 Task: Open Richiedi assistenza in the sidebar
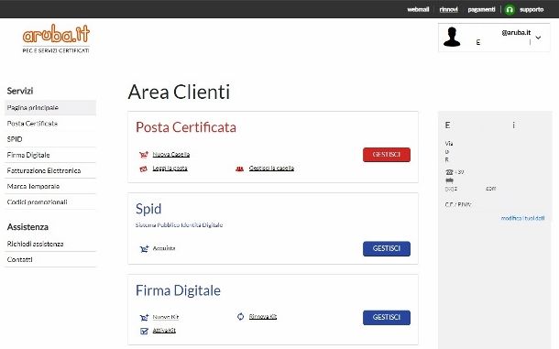pos(50,244)
